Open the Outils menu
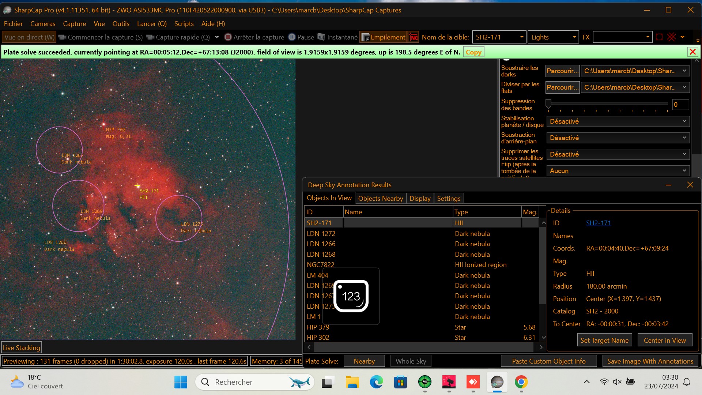The height and width of the screenshot is (395, 702). [x=121, y=24]
